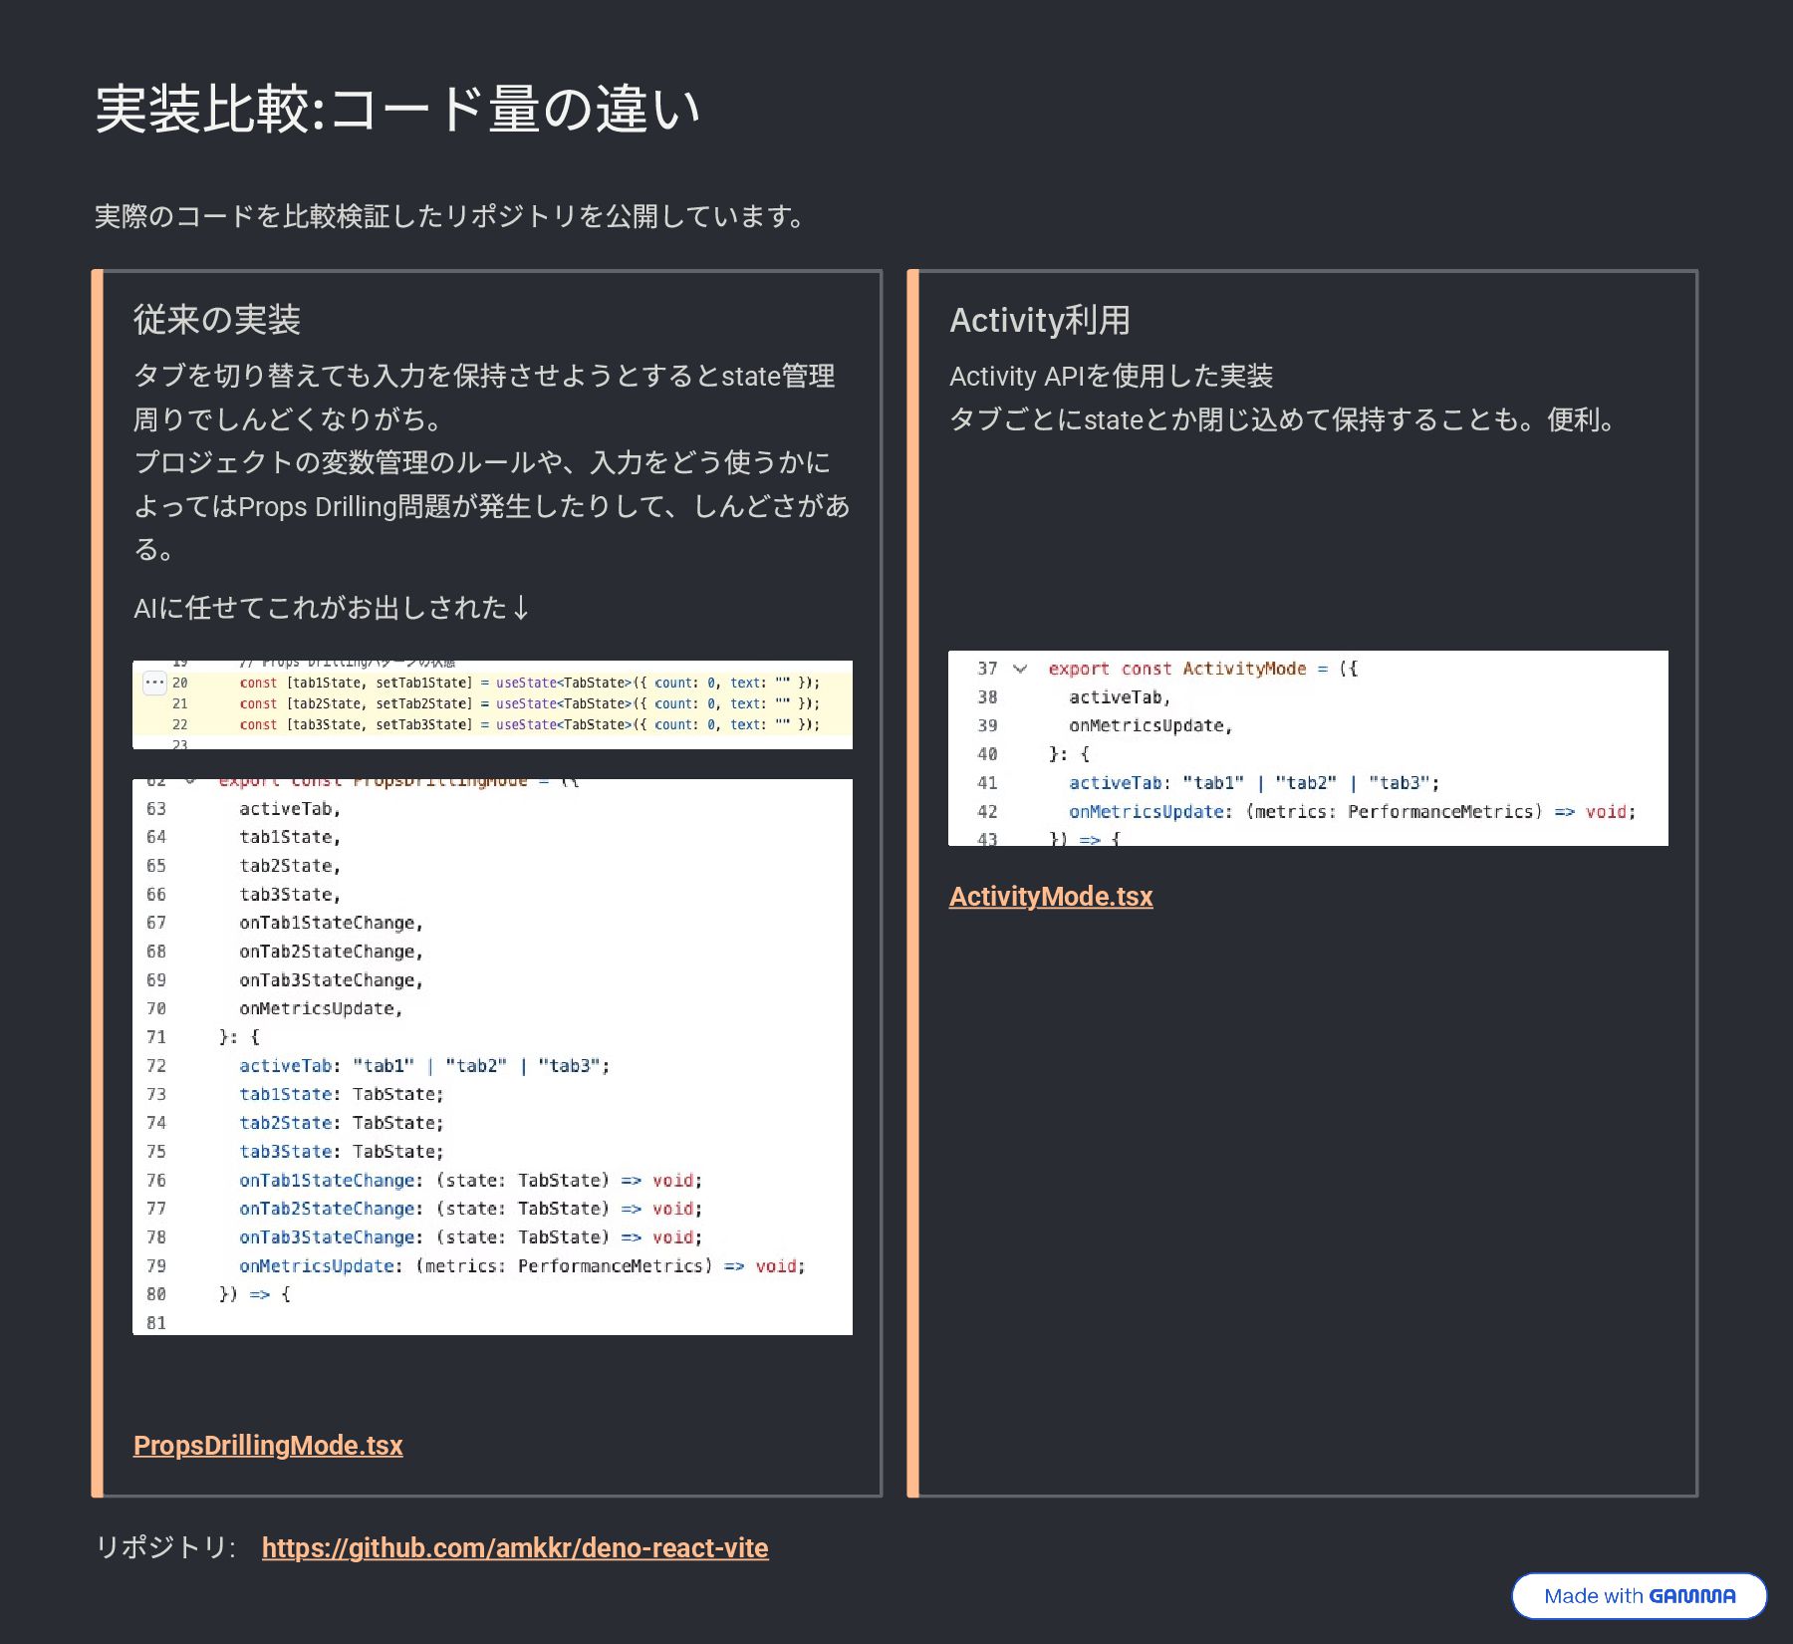Viewport: 1793px width, 1644px height.
Task: Click code line 38 activeTab in ActivityMode
Action: click(1120, 697)
